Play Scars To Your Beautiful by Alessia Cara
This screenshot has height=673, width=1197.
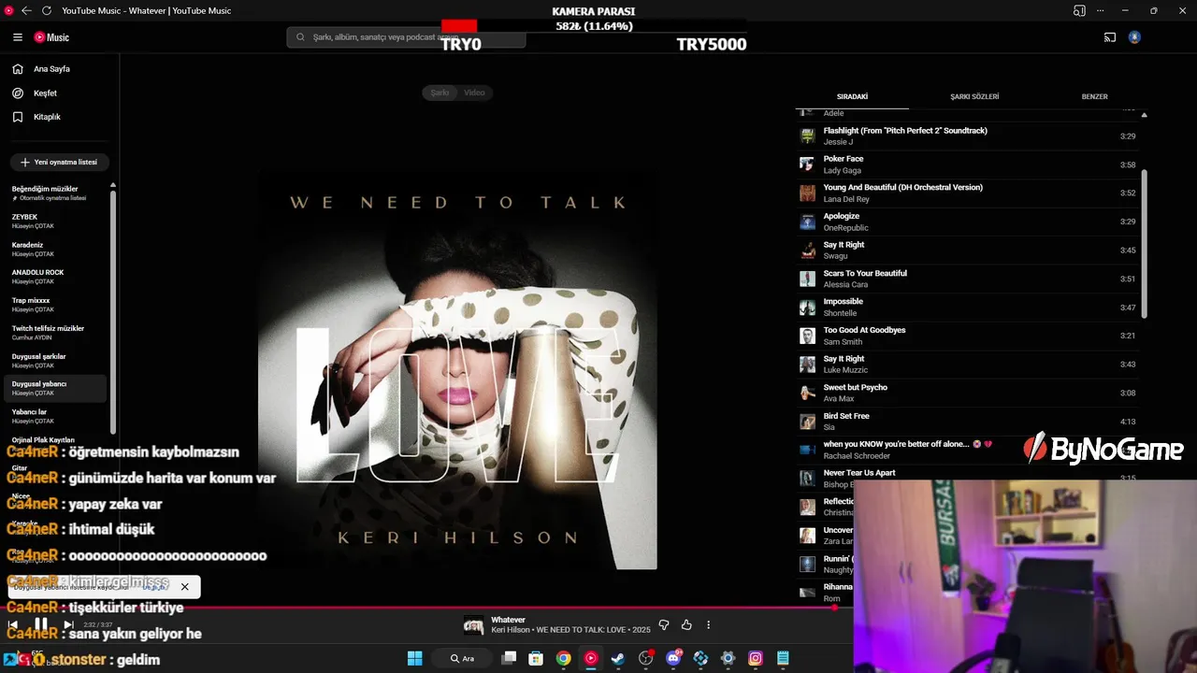(x=969, y=279)
